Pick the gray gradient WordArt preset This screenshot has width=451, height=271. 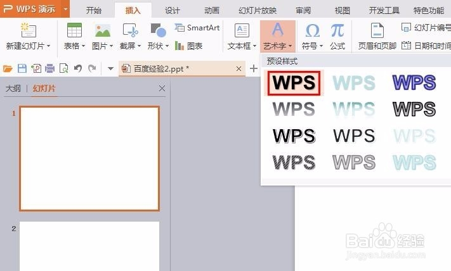pos(294,109)
